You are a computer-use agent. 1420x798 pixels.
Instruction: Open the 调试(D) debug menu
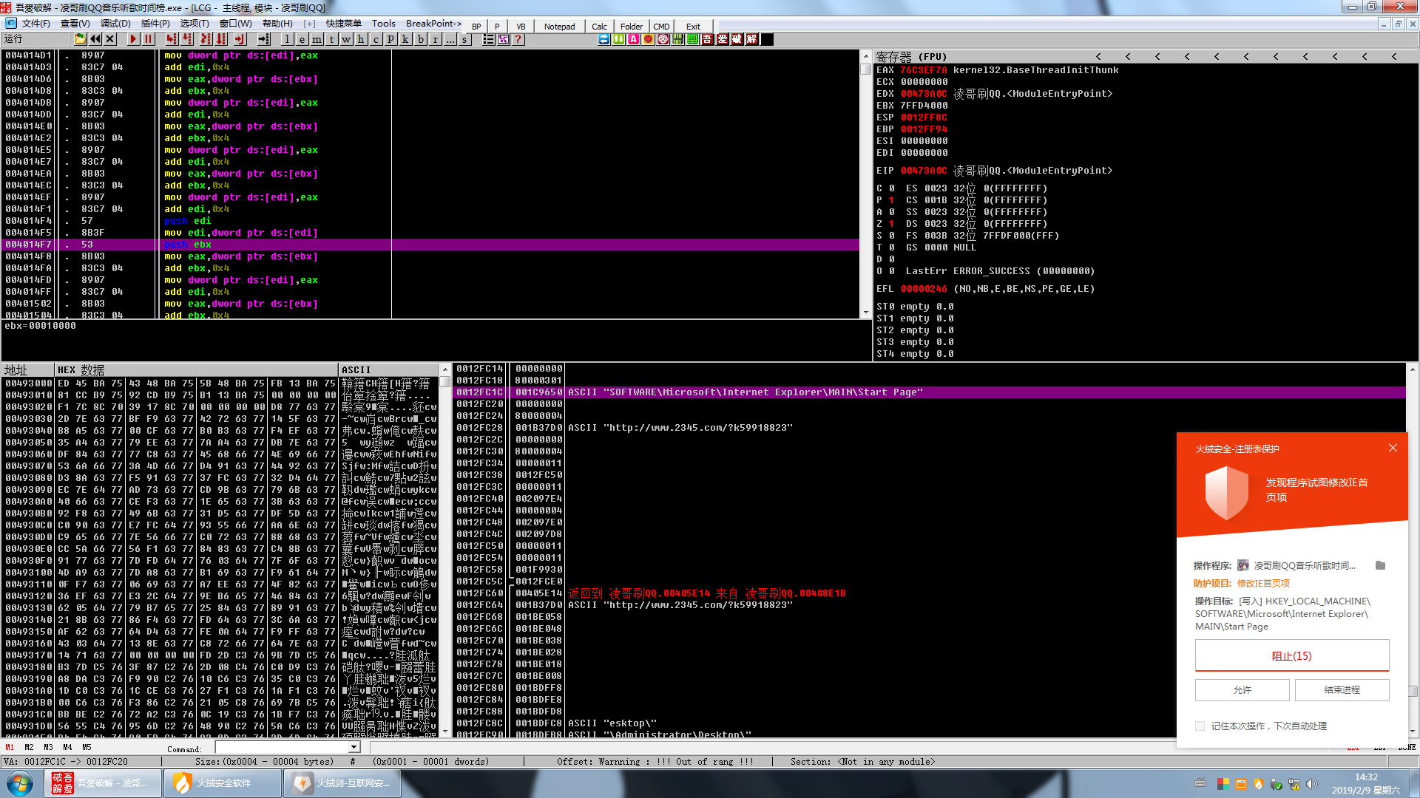[115, 24]
